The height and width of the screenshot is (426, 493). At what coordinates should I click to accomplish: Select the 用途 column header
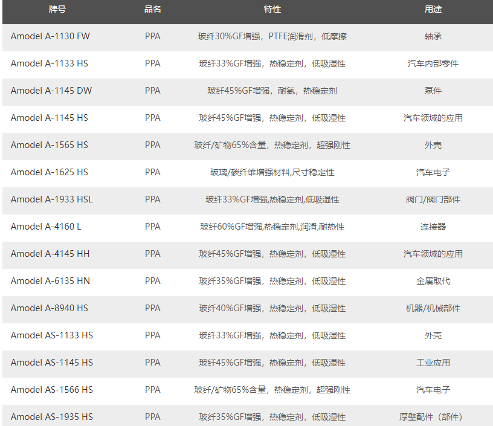433,10
